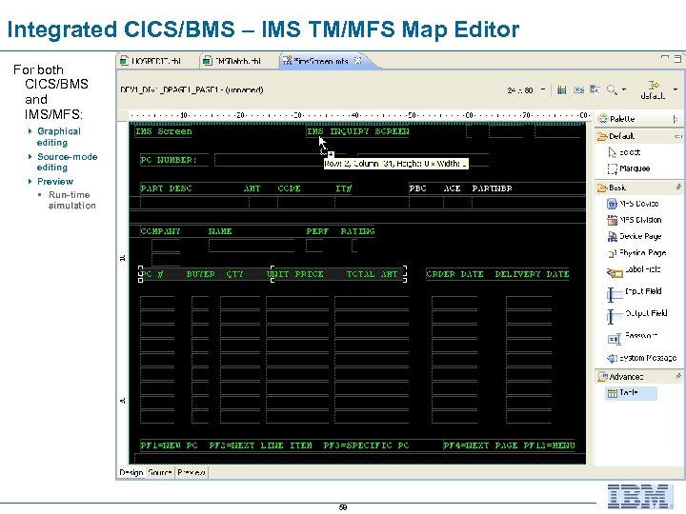Choose the Marquee selection tool
The height and width of the screenshot is (514, 686).
click(x=629, y=168)
